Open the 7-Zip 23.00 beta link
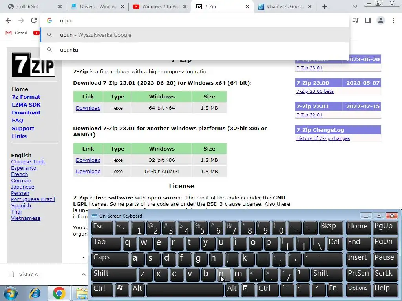 coord(315,91)
